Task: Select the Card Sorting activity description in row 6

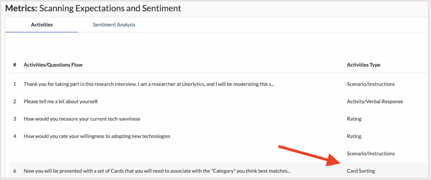Action: click(x=157, y=171)
